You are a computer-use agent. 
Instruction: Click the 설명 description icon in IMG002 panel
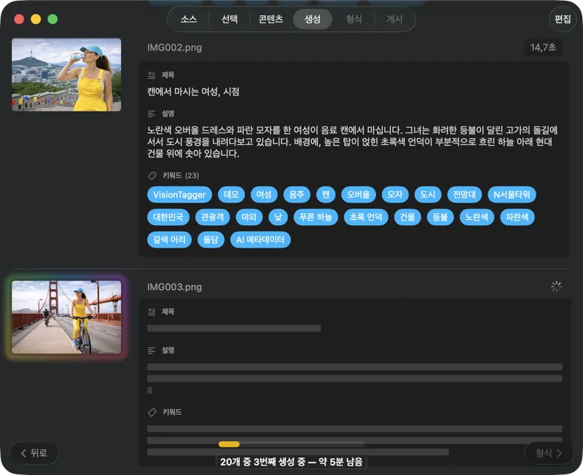(151, 114)
